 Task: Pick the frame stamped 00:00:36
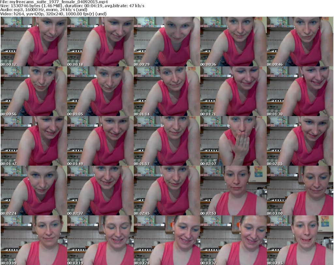[x=234, y=41]
